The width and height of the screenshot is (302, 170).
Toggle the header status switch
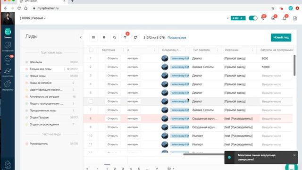253,18
